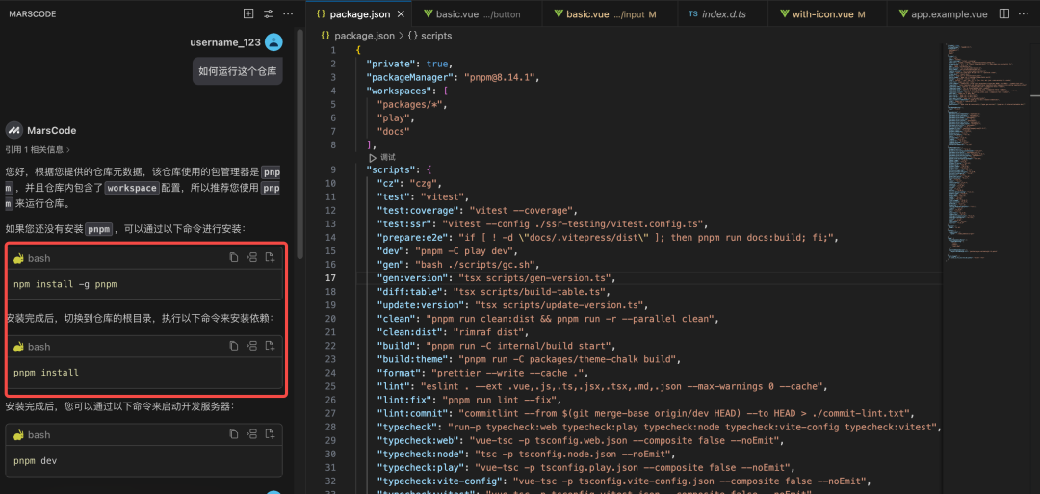Viewport: 1040px width, 494px height.
Task: Close the package.json tab
Action: tap(401, 14)
